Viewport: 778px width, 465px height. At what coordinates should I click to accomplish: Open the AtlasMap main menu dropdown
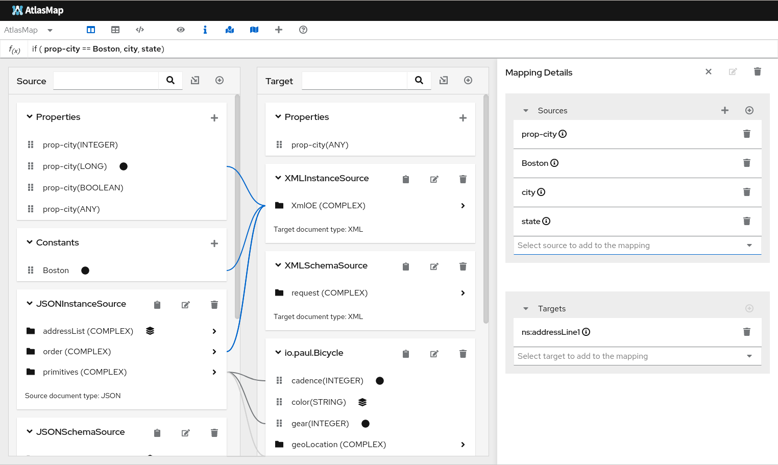29,30
